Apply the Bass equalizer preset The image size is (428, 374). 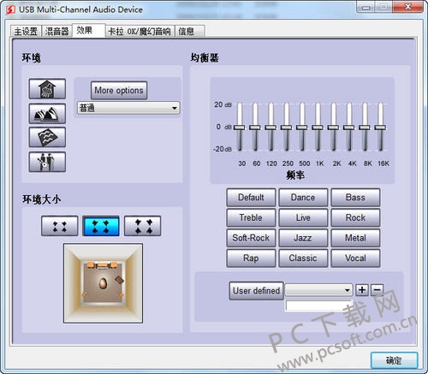[355, 198]
